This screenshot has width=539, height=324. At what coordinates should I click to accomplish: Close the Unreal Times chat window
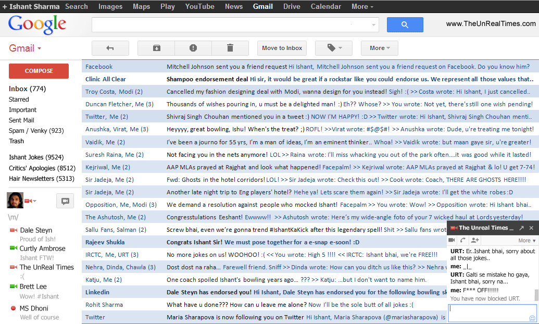coord(531,228)
